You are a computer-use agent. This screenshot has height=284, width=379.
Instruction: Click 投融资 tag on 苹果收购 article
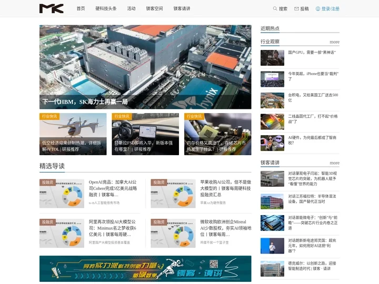pos(159,182)
